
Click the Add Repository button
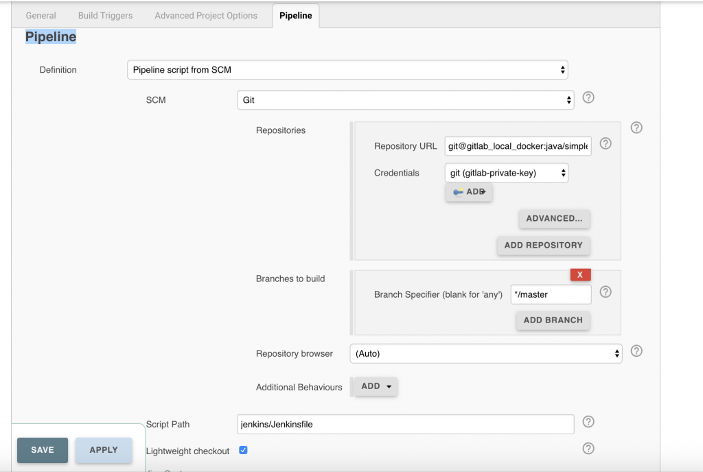coord(543,245)
